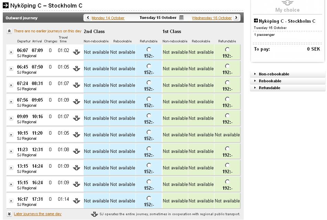Select 2nd class refundable 152:- for 06:07 train

pos(149,50)
